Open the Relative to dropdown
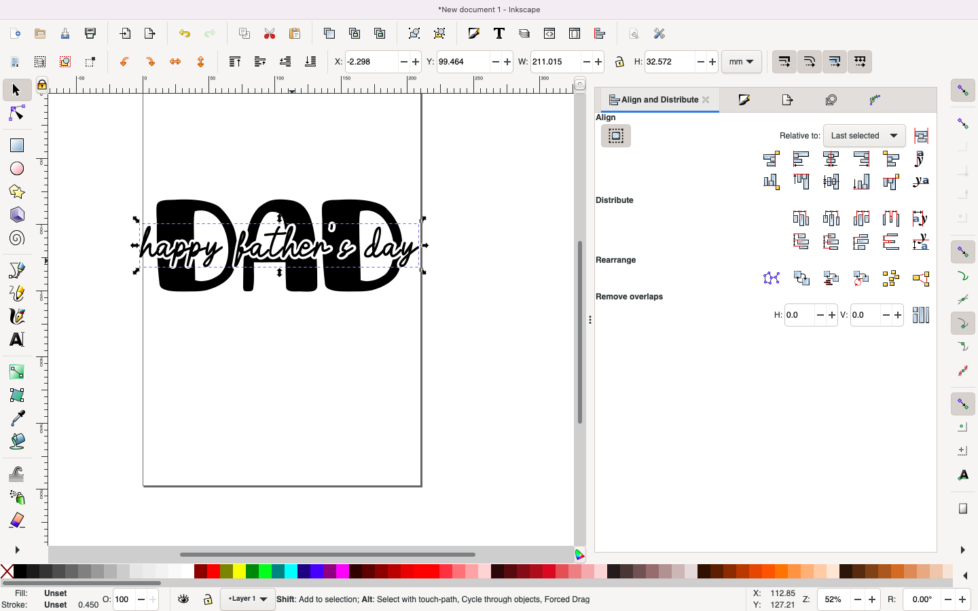This screenshot has width=978, height=611. (x=863, y=136)
